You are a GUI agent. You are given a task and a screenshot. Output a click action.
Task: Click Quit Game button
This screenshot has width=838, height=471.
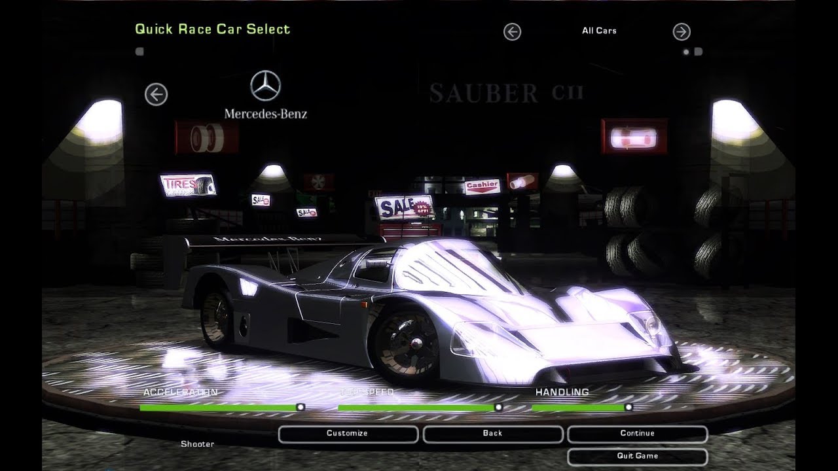click(x=637, y=456)
